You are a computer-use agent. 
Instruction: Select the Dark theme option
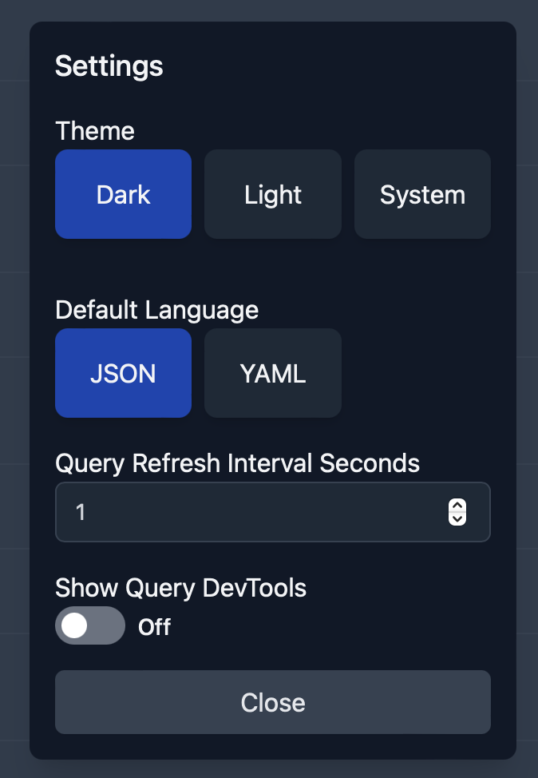(x=123, y=194)
